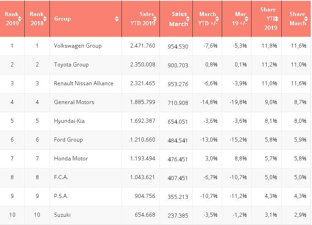312x225 pixels.
Task: Click Volkswagen's 2.471.760 sales YTD value
Action: pos(142,46)
